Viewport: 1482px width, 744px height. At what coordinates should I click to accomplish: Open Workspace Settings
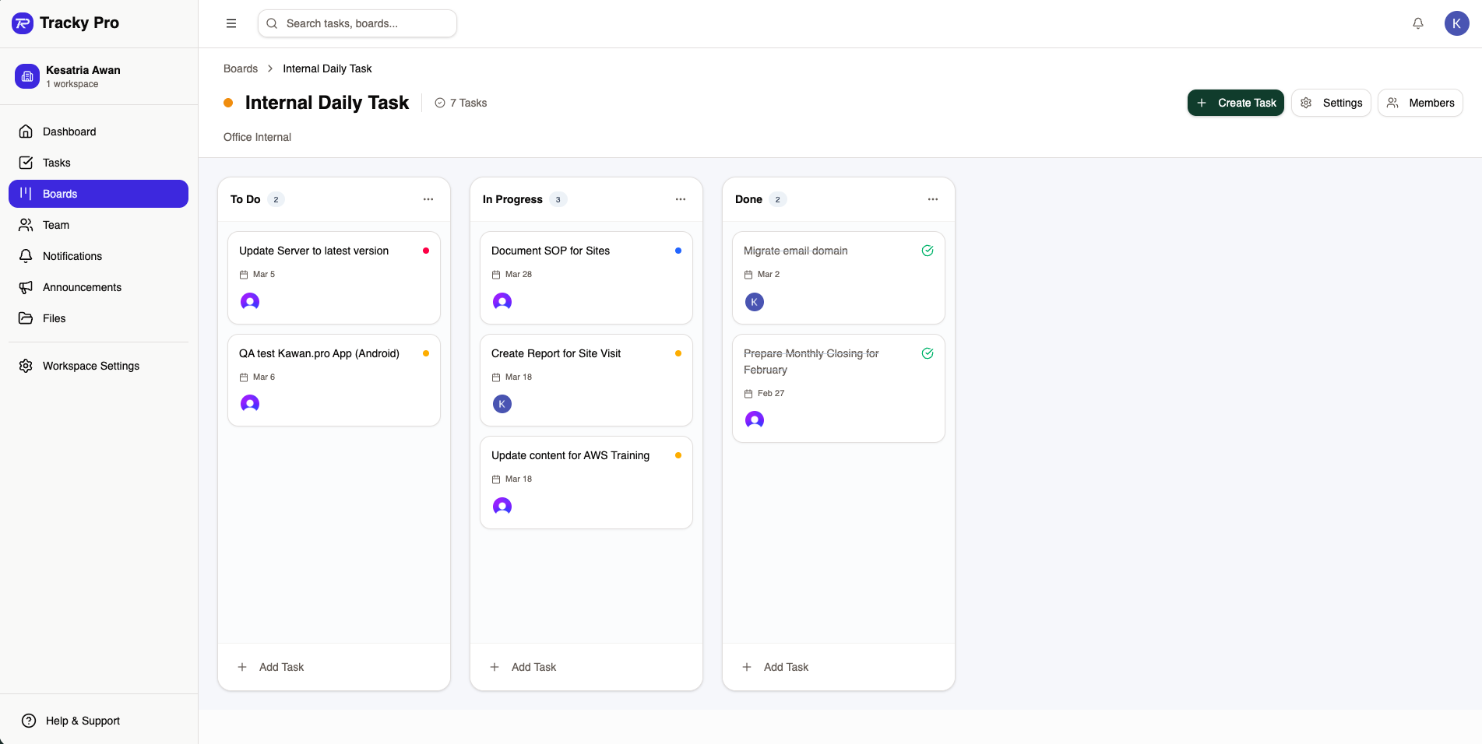point(90,365)
